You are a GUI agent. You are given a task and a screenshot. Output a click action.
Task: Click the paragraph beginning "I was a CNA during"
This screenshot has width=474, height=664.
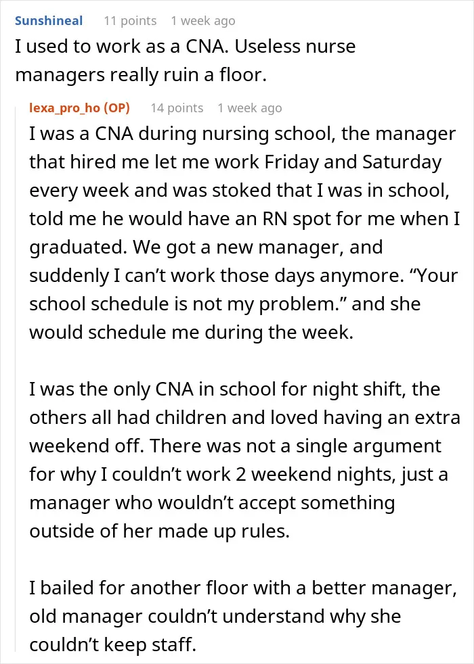[244, 233]
